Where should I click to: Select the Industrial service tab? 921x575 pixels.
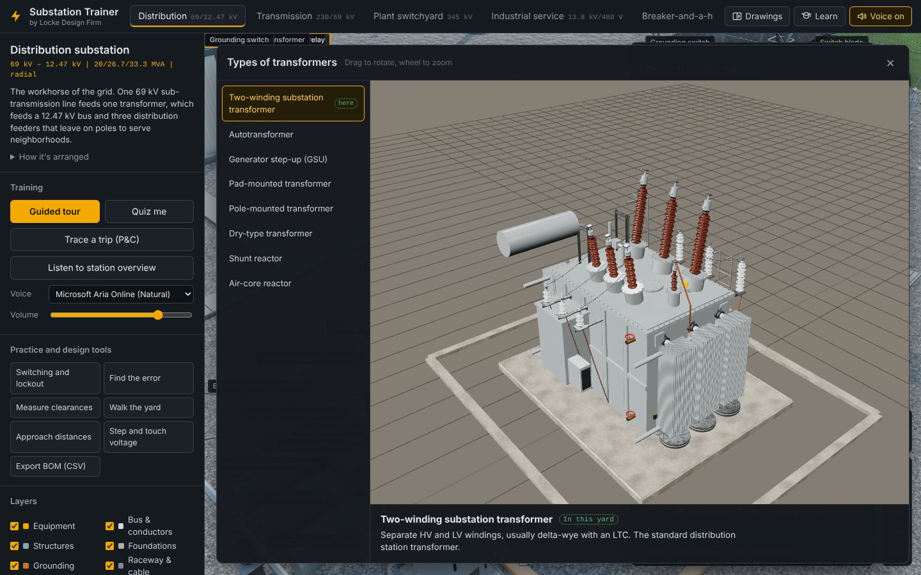pos(557,16)
